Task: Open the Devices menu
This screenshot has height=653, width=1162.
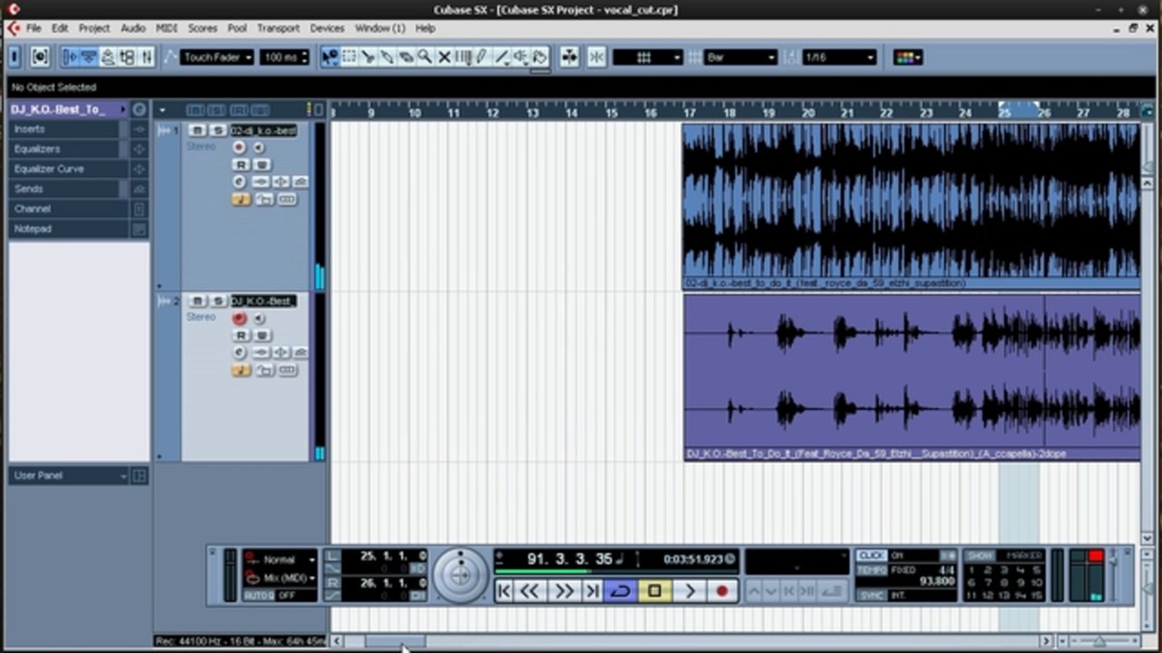Action: pyautogui.click(x=327, y=29)
